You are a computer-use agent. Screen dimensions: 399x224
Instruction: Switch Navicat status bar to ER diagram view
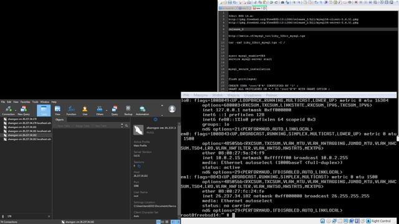[x=167, y=222]
